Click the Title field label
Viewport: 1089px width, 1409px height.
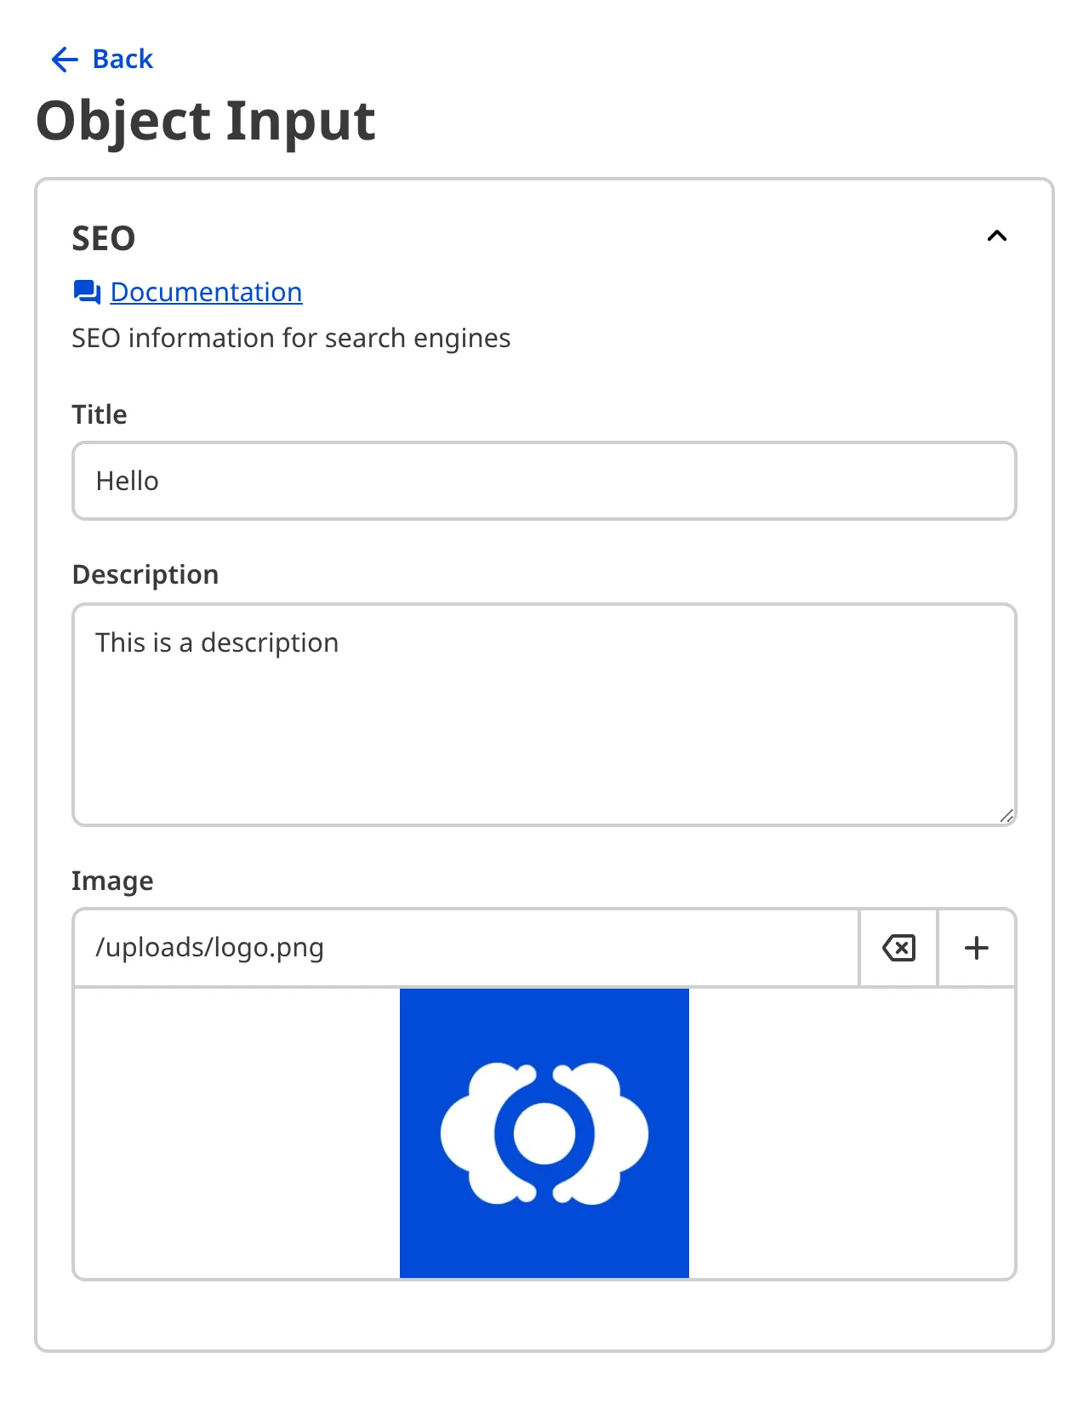(x=100, y=414)
